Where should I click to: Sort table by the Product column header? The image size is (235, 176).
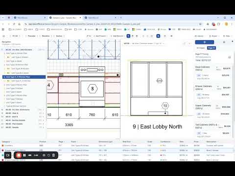tap(43, 142)
